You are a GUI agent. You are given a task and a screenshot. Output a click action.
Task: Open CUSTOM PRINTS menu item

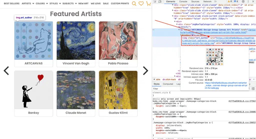click(120, 3)
